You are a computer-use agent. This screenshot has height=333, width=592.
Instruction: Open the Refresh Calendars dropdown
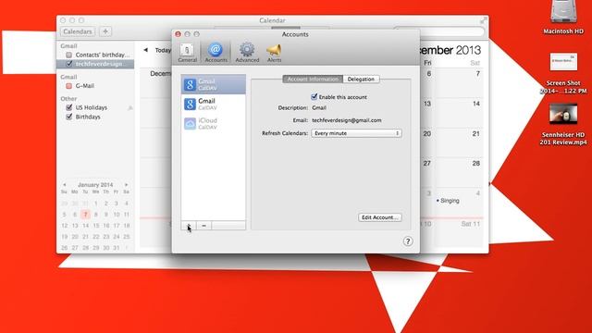[x=356, y=133]
